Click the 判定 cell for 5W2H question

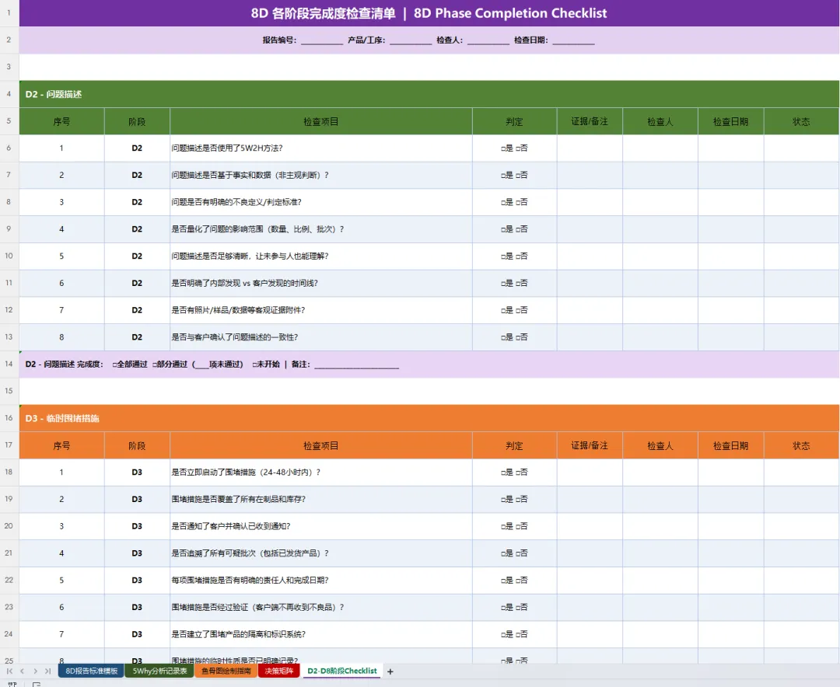(x=514, y=148)
